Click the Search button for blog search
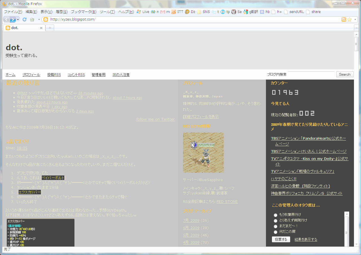 click(x=345, y=74)
